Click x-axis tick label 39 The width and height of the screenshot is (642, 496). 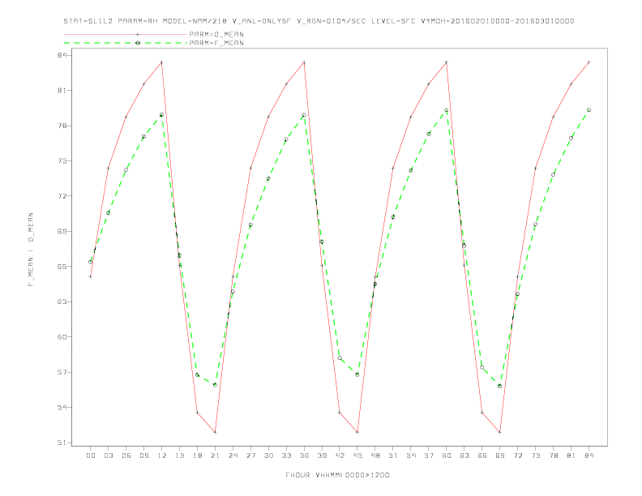322,455
